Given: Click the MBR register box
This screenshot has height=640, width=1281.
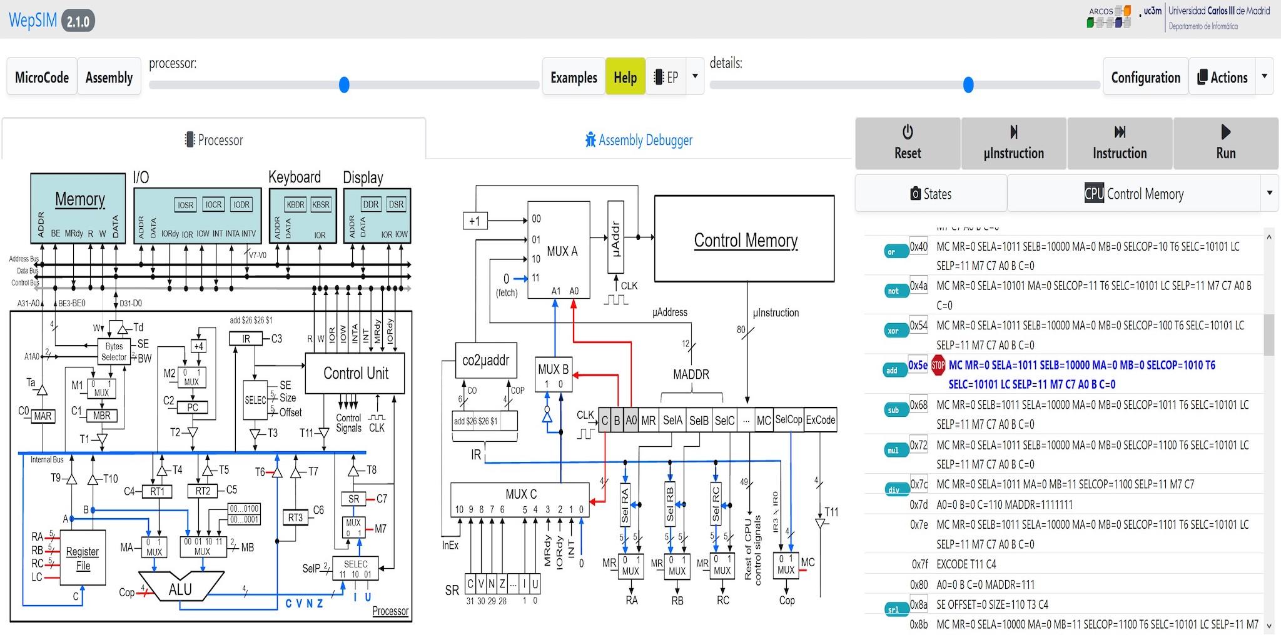Looking at the screenshot, I should click(x=101, y=415).
